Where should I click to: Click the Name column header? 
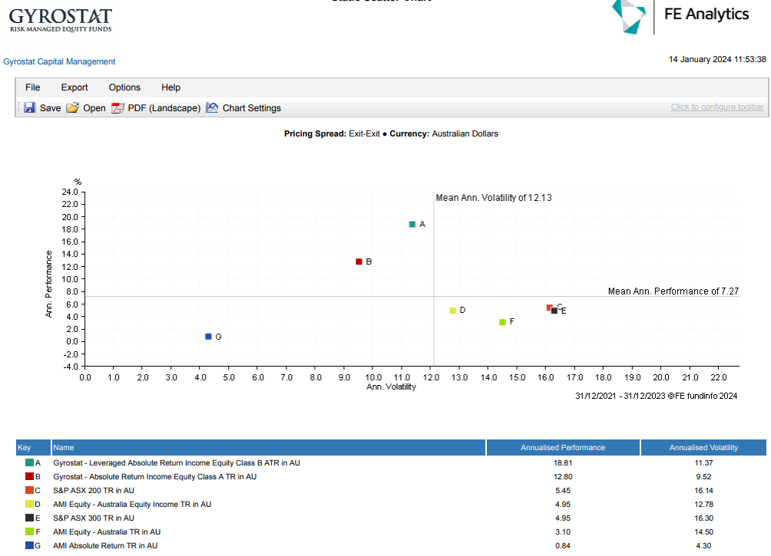pos(269,447)
